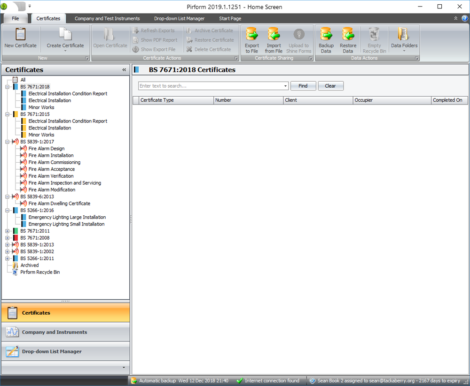The width and height of the screenshot is (470, 386).
Task: Click the Export to File icon
Action: (252, 35)
